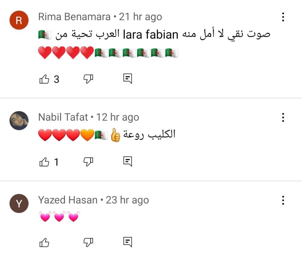Reply to Rima Benamara's comment

pyautogui.click(x=128, y=79)
